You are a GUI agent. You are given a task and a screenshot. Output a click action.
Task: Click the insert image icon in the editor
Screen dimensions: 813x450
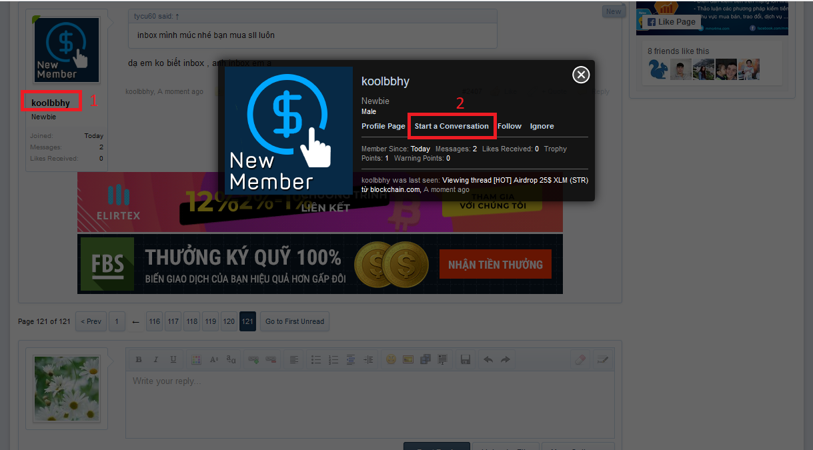click(408, 359)
